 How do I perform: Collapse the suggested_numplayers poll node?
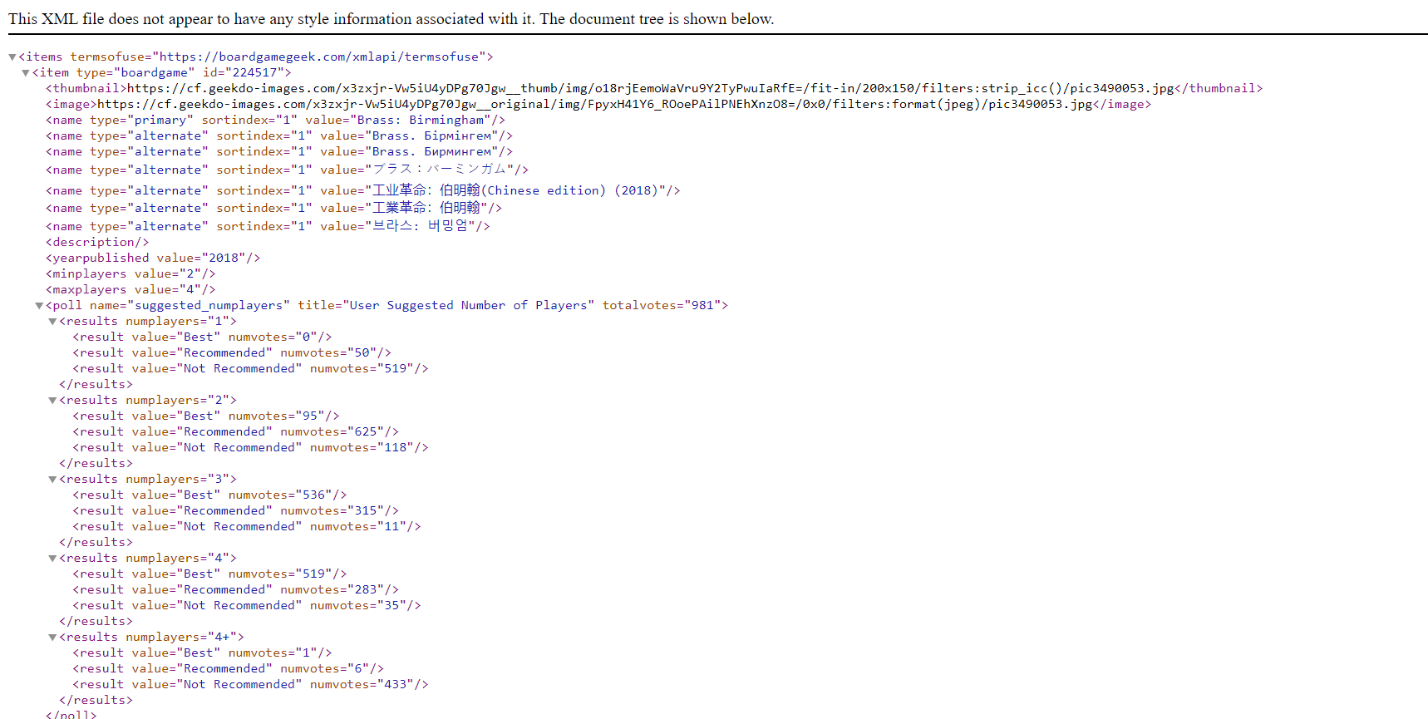tap(39, 306)
